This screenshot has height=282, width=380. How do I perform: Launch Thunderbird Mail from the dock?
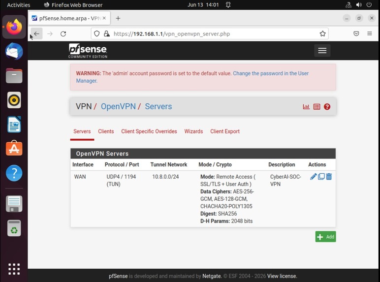14,51
